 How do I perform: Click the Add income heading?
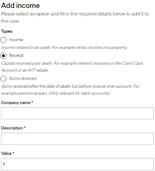(x=21, y=5)
